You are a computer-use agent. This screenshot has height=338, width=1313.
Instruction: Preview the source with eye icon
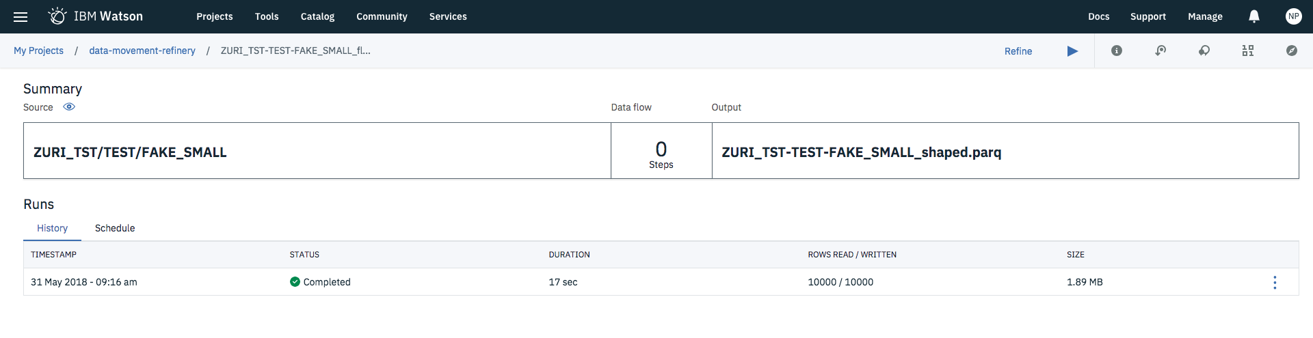[69, 107]
